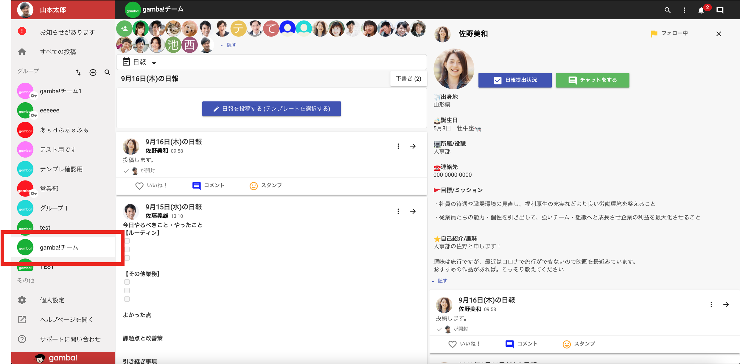740x364 pixels.
Task: Click the group search magnifier icon
Action: point(108,72)
